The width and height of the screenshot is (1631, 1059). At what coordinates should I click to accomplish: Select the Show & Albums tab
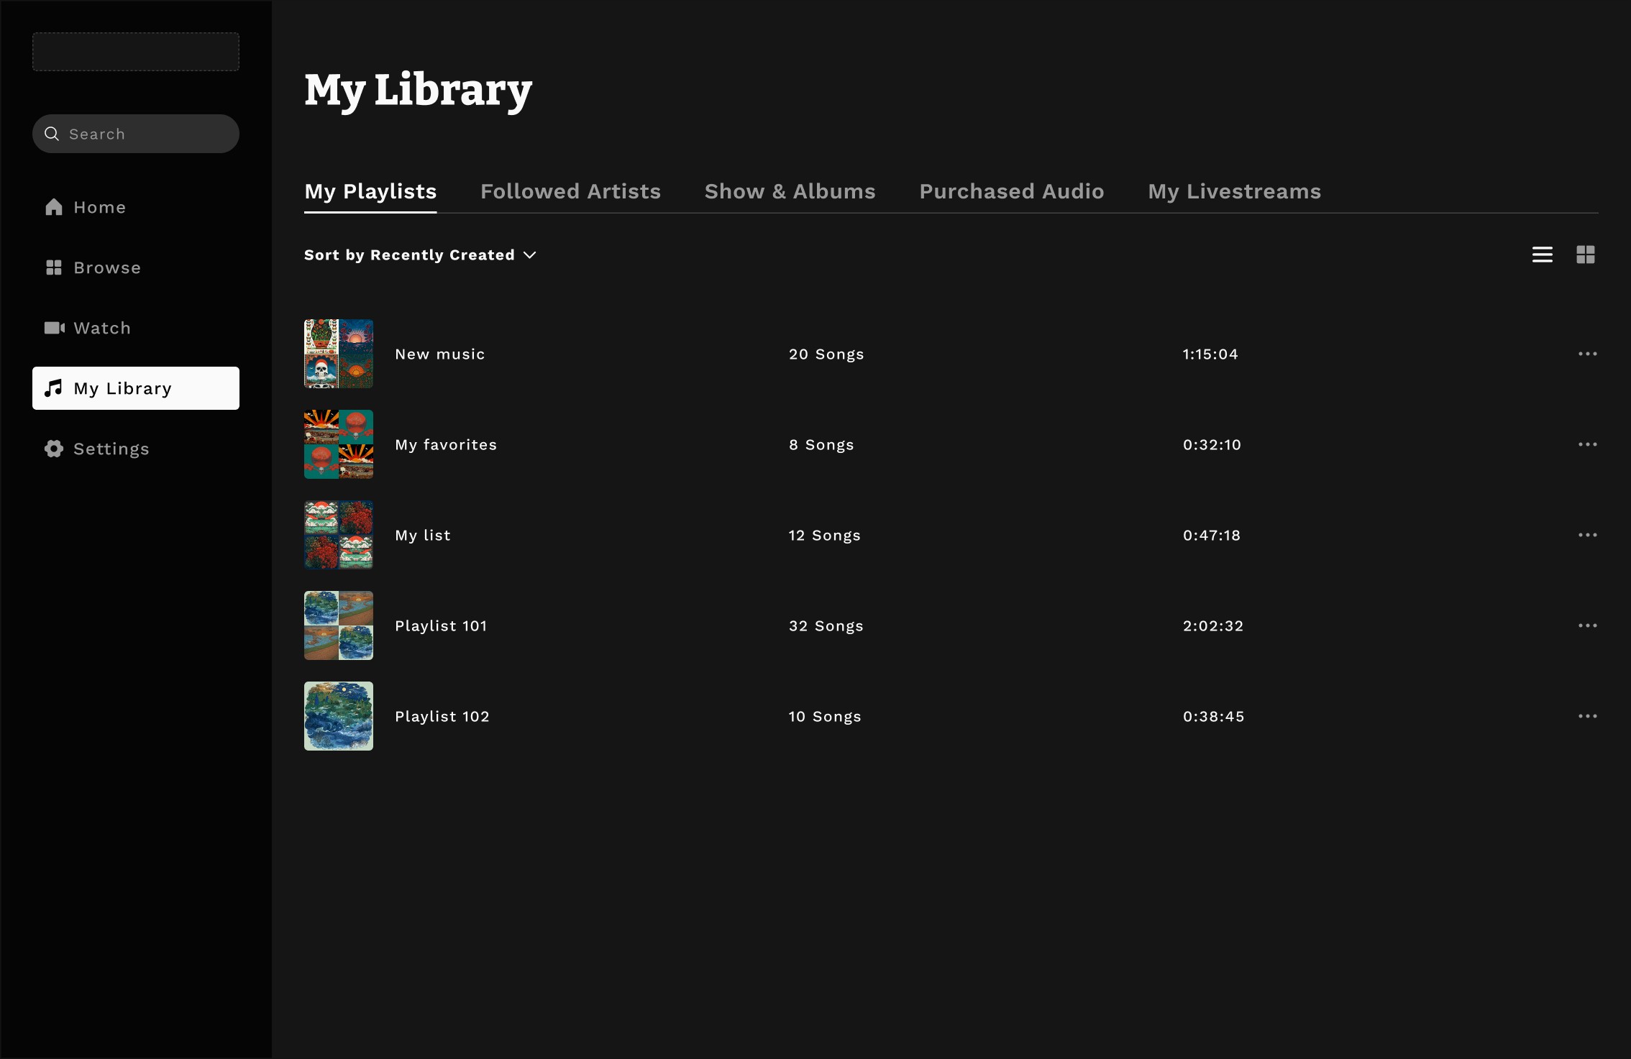pyautogui.click(x=790, y=191)
